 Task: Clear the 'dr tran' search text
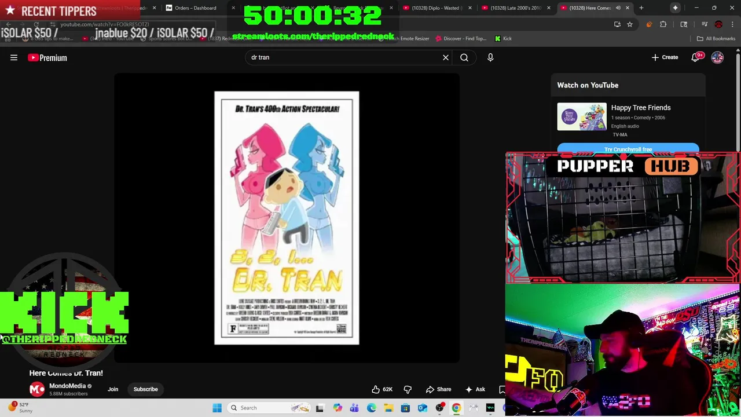coord(446,57)
